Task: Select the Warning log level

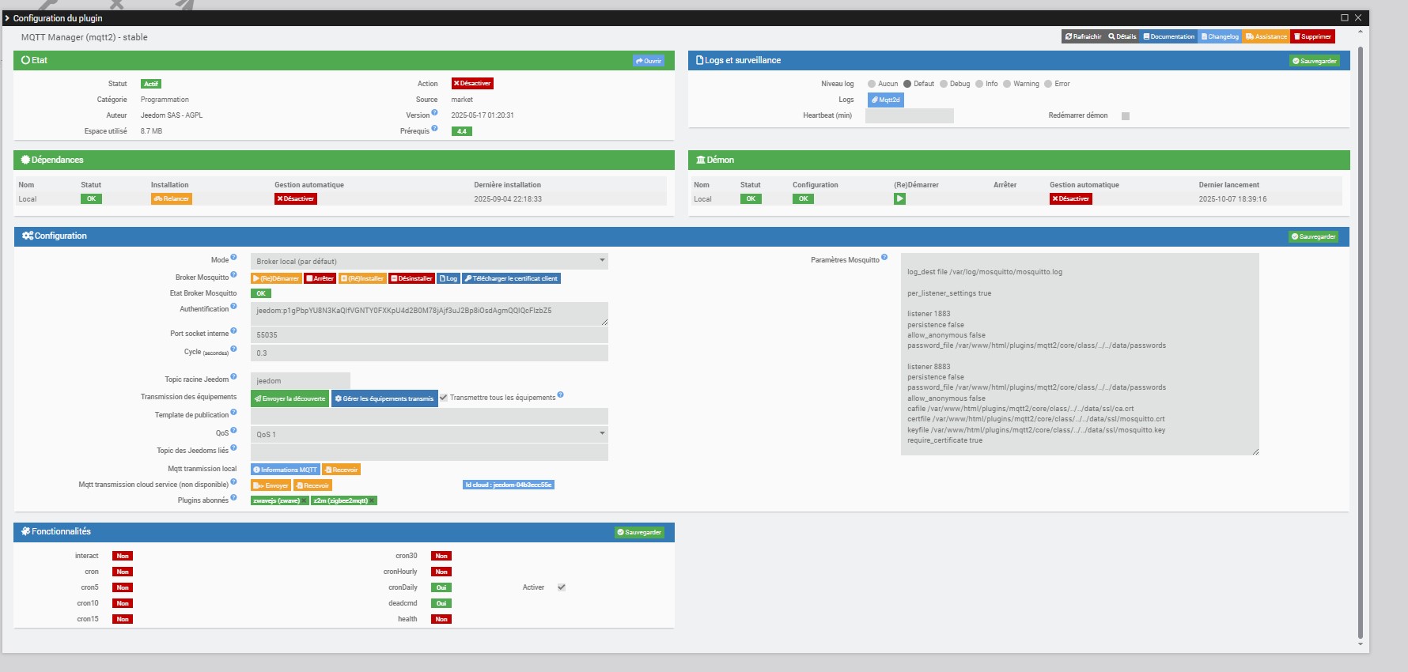Action: 1007,84
